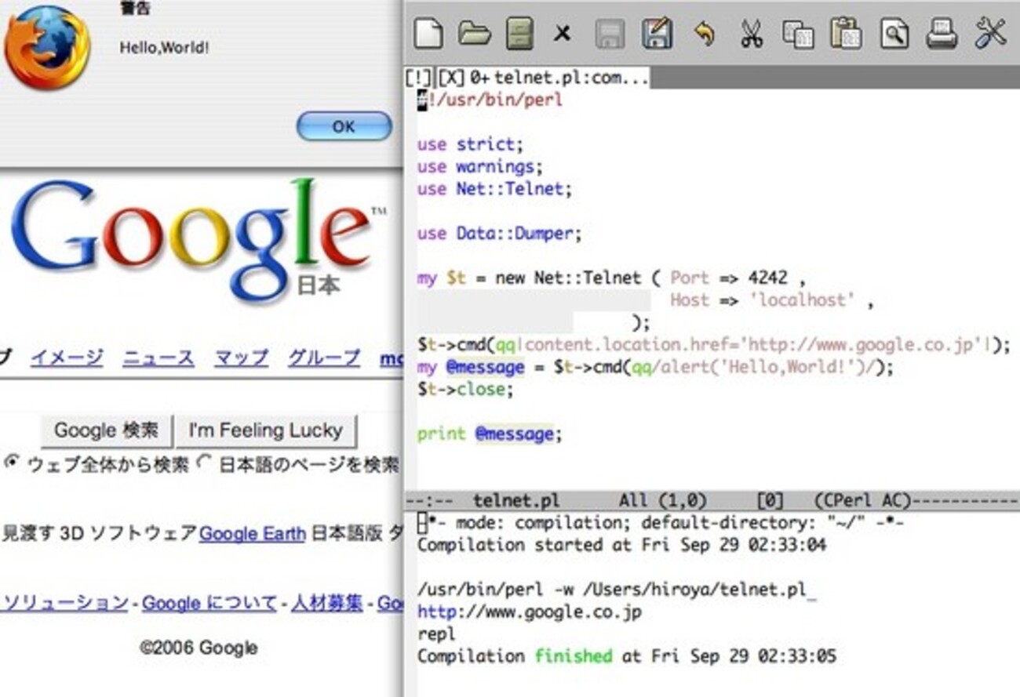The width and height of the screenshot is (1020, 697).
Task: Copy selection using the copy icon
Action: 798,34
